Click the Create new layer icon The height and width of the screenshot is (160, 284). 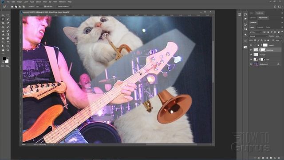click(275, 158)
